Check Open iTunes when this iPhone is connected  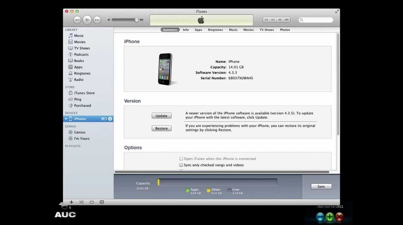(181, 159)
